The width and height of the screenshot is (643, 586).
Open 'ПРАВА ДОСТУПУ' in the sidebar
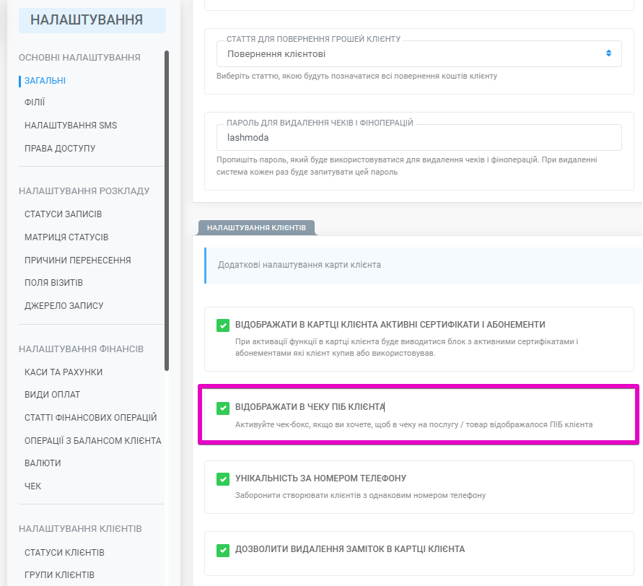60,149
